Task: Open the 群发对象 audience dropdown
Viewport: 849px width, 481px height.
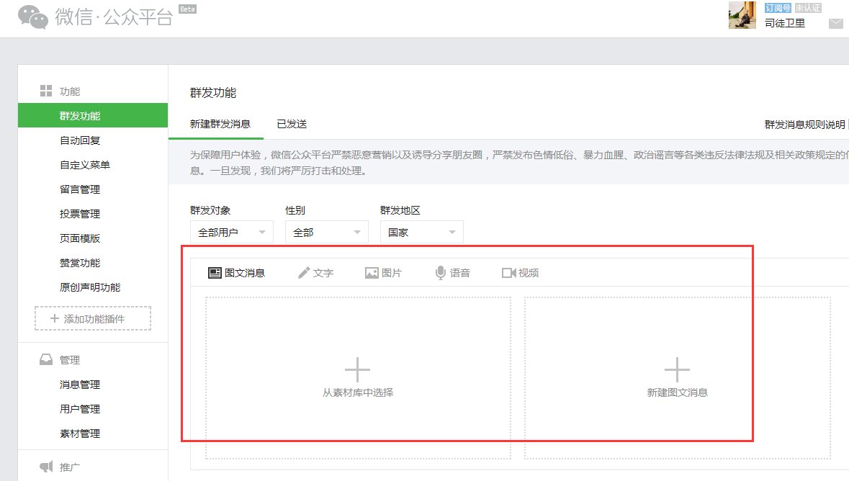Action: click(x=231, y=232)
